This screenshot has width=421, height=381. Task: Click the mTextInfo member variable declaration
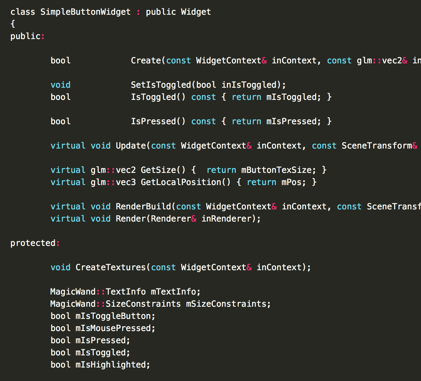click(x=173, y=292)
